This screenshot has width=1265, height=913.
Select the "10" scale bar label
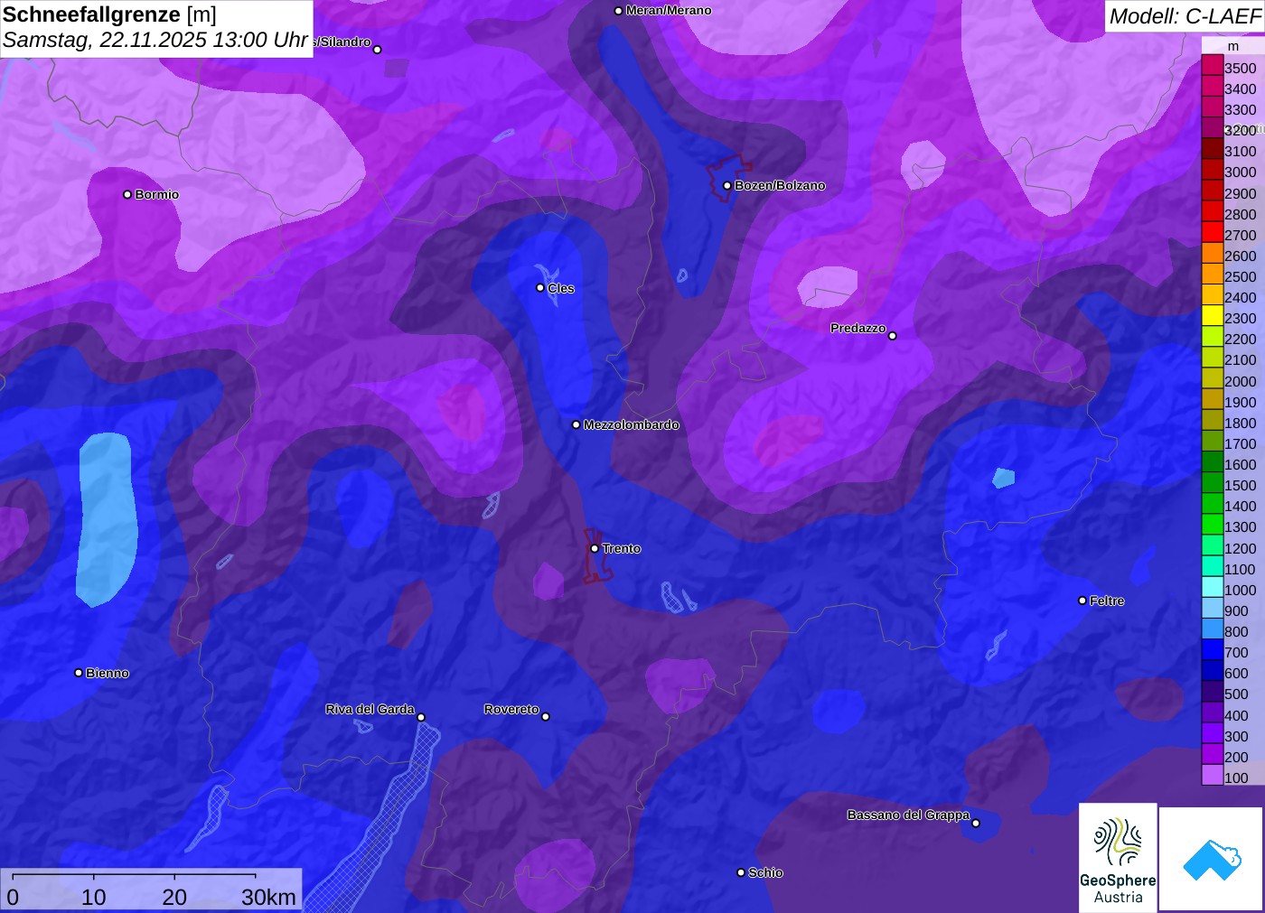[x=94, y=897]
